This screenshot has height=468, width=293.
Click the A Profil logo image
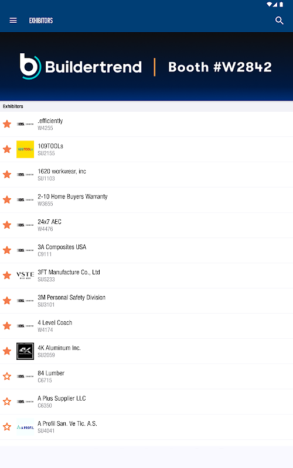tap(25, 427)
